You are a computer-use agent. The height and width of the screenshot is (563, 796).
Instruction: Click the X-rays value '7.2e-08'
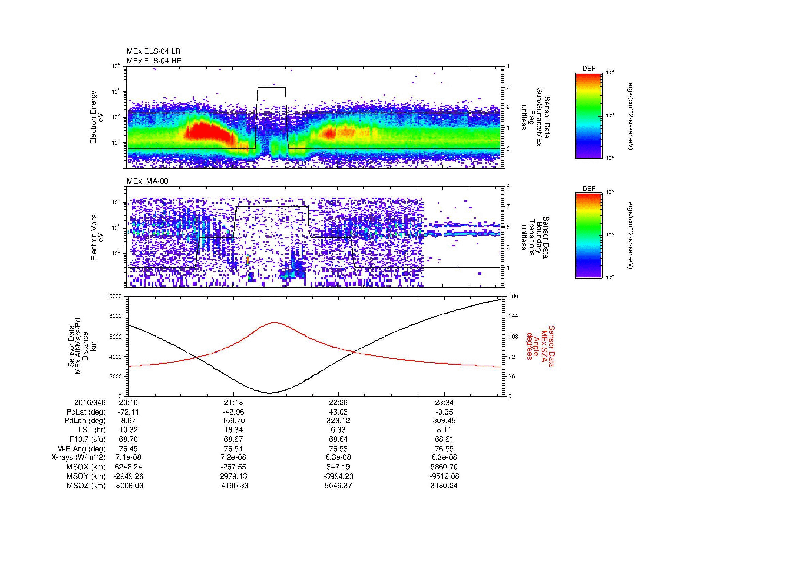pos(233,457)
